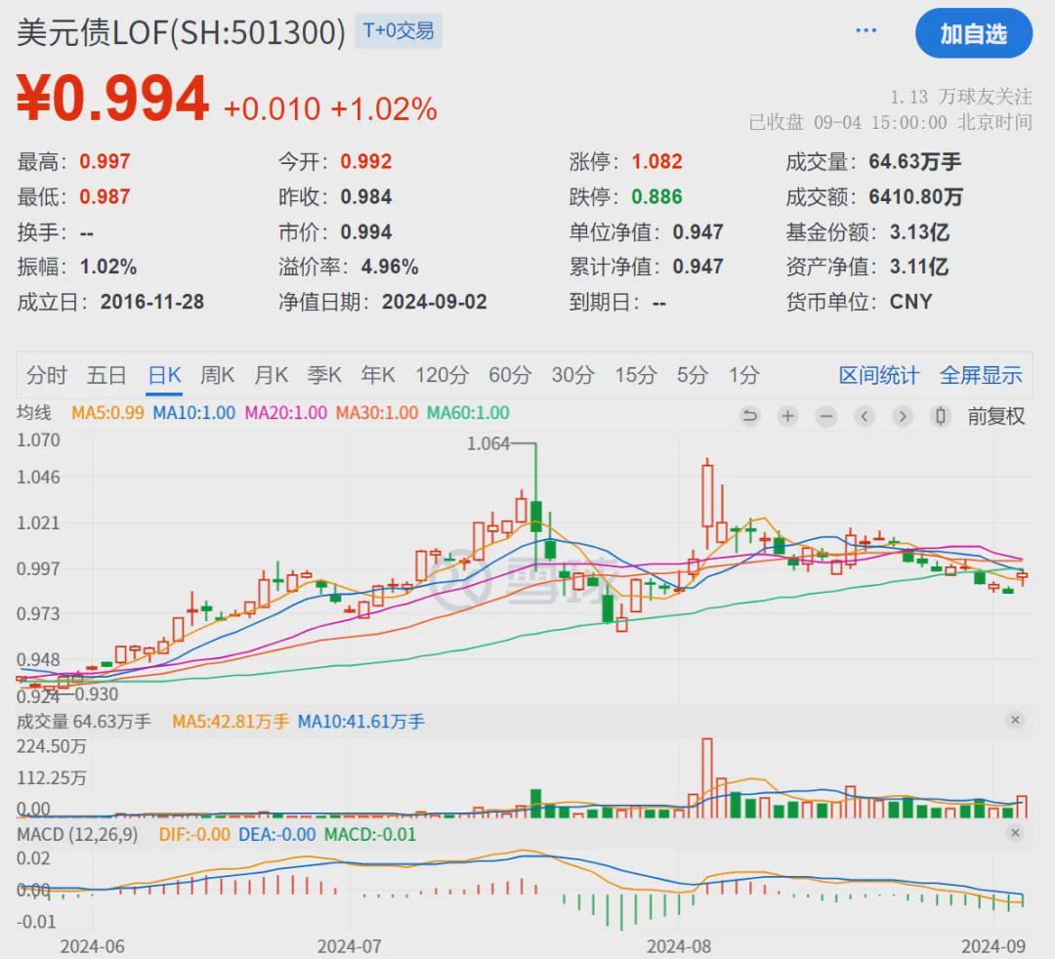Click the 基金份额 3.13亿 value
Screen dimensions: 1055x959
click(x=920, y=232)
